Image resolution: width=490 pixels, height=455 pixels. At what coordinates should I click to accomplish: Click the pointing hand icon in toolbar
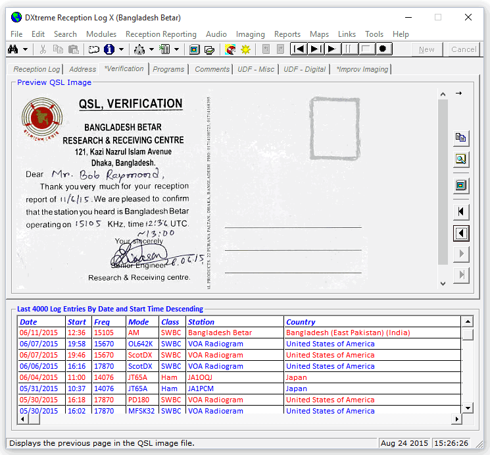(93, 49)
